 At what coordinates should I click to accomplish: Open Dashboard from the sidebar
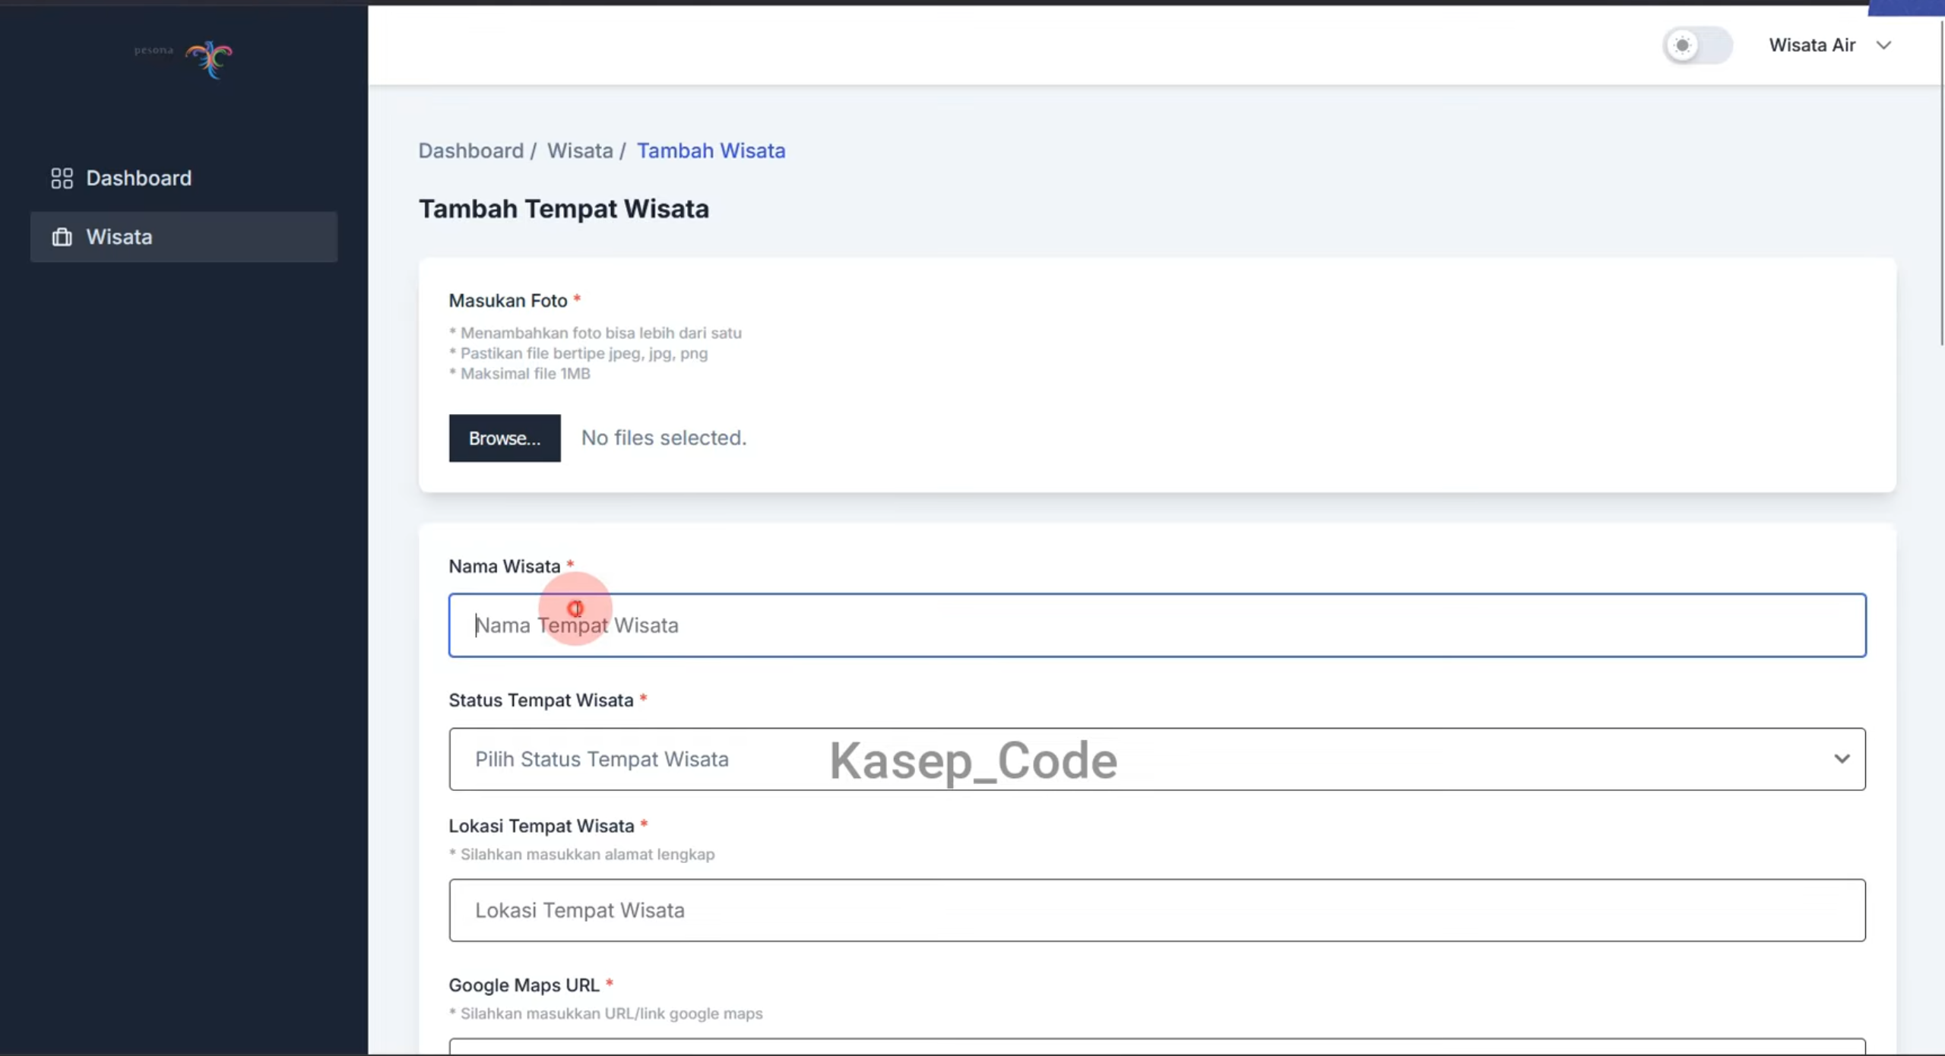[122, 178]
